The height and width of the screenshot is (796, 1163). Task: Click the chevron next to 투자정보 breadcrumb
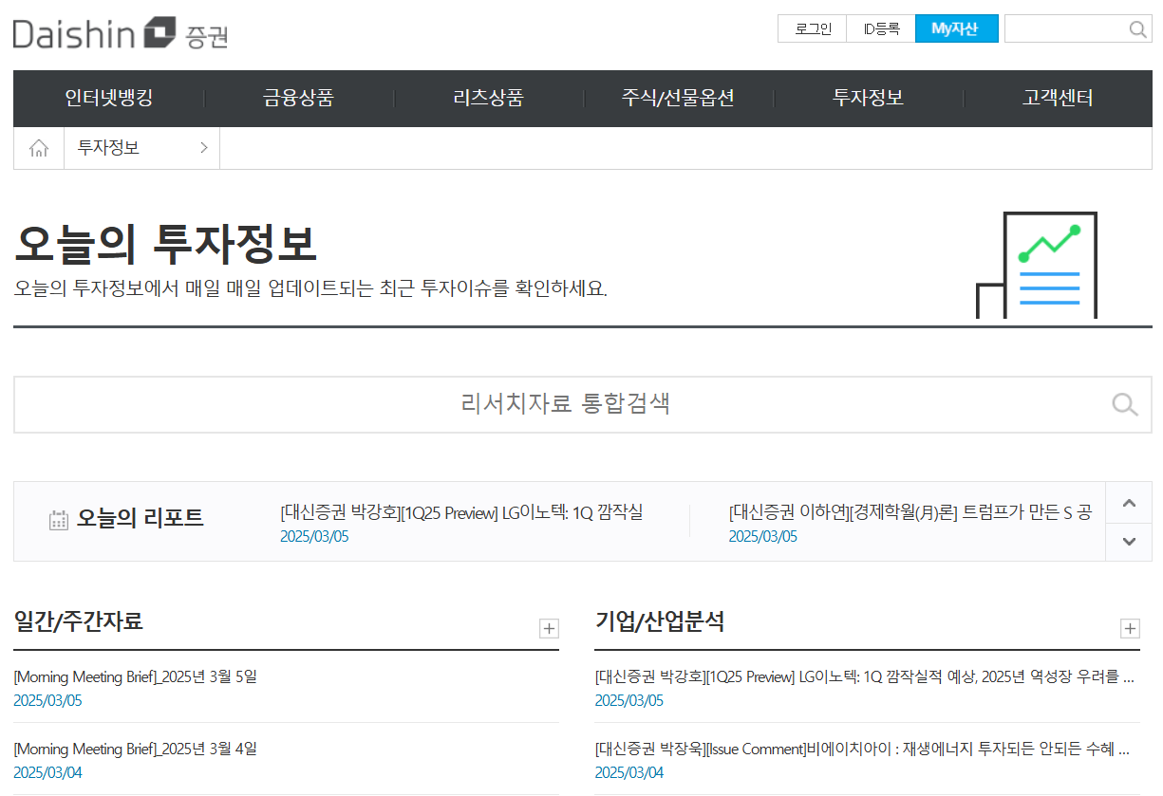203,147
